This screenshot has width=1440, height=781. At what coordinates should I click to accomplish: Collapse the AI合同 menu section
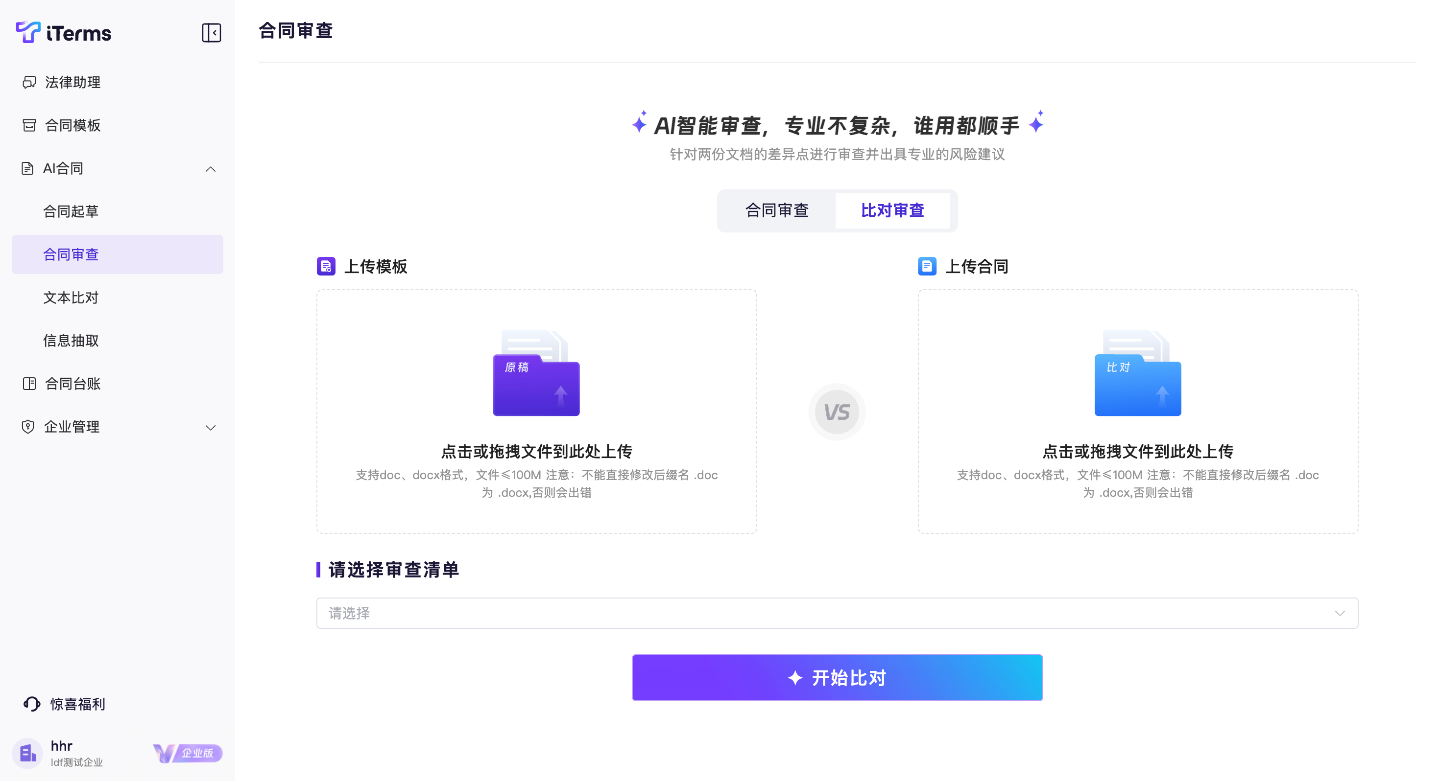[210, 169]
